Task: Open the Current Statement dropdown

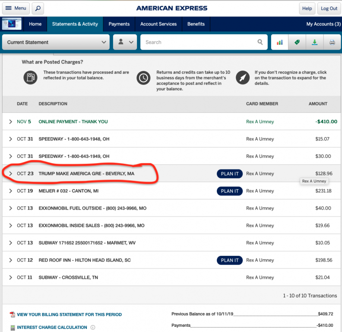Action: [x=56, y=42]
